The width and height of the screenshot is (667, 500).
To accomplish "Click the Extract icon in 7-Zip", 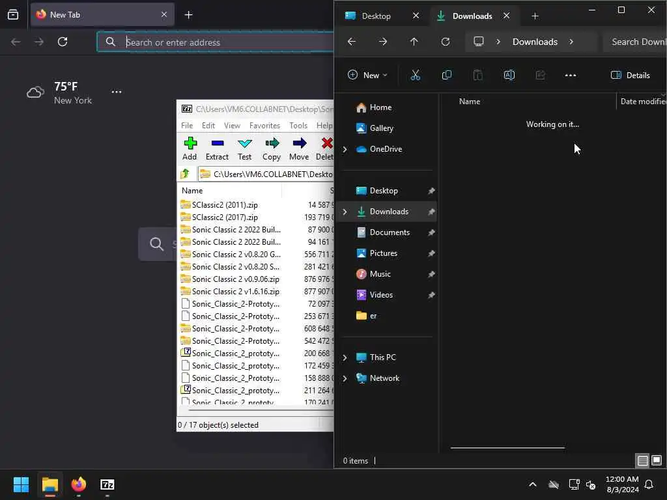I will 217,148.
